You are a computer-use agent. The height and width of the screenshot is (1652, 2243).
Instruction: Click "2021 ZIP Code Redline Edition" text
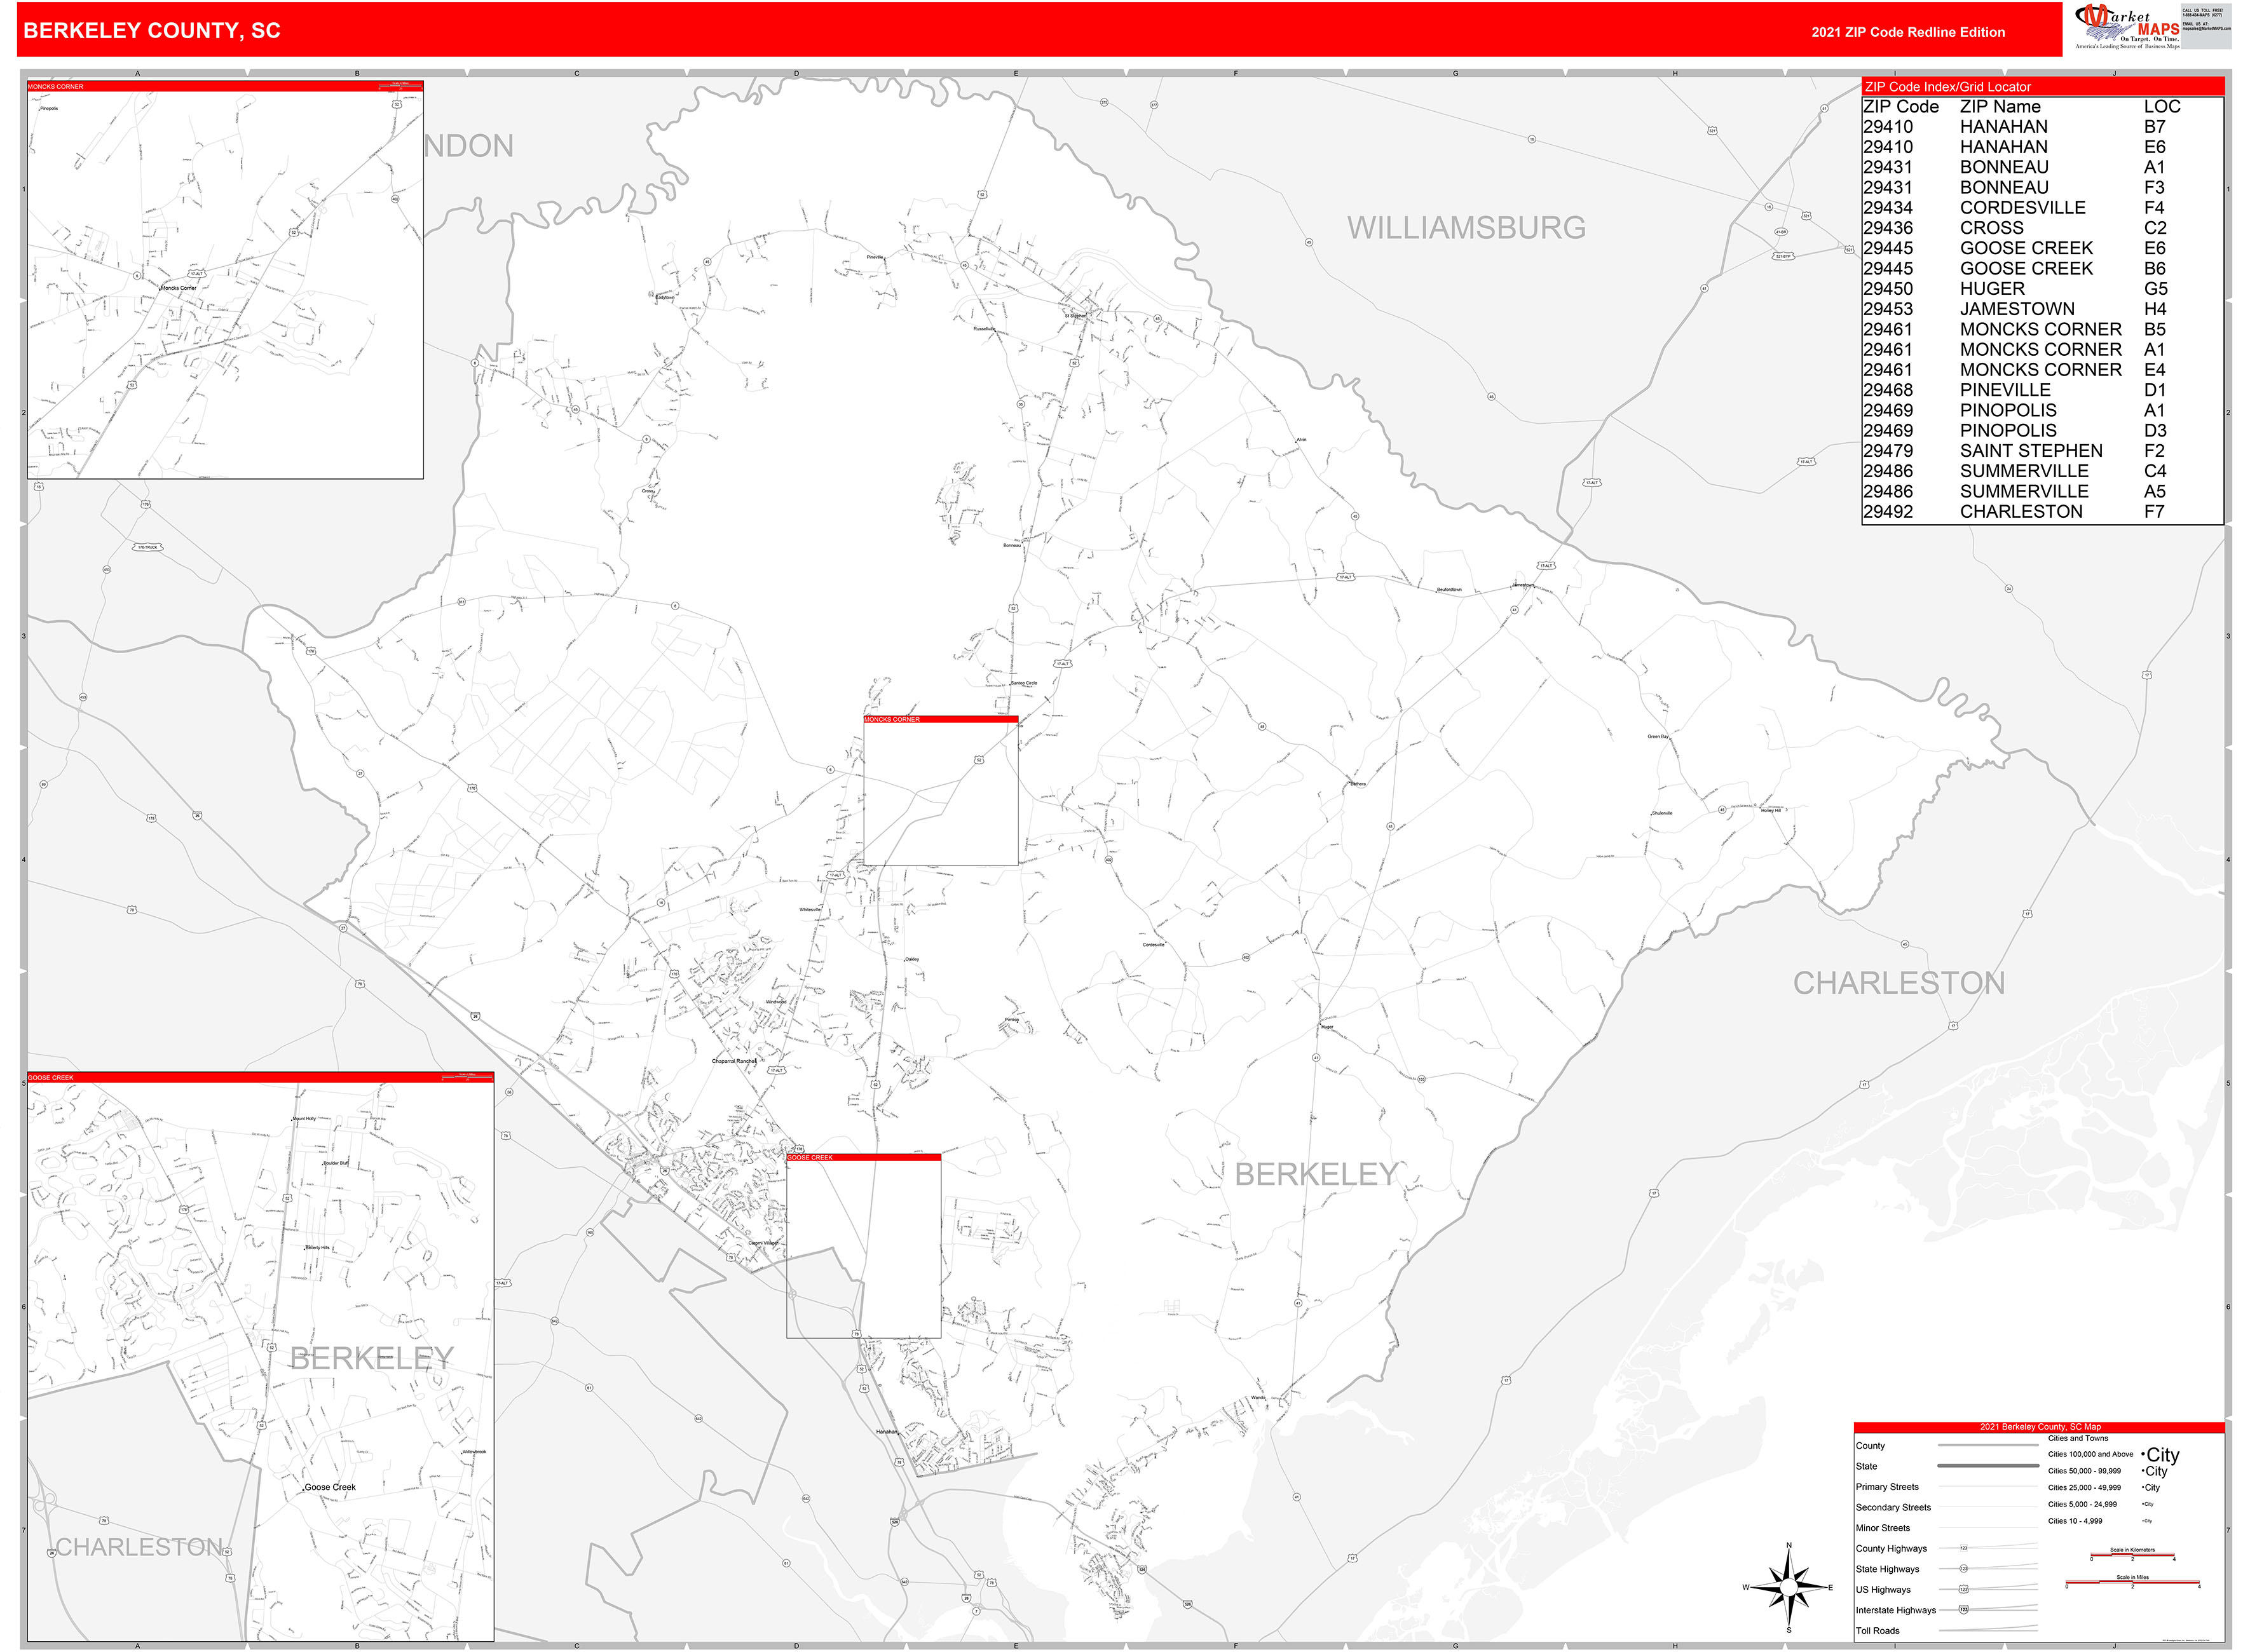coord(1908,32)
